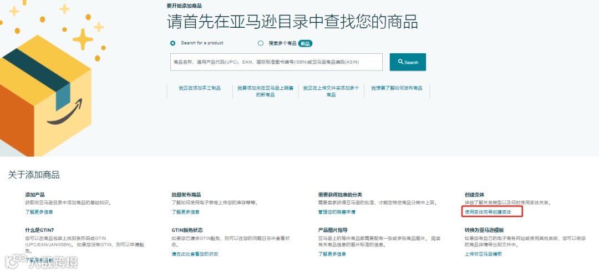Click the 请首先在亚马逊目录中查找您的商品 headline

point(292,22)
